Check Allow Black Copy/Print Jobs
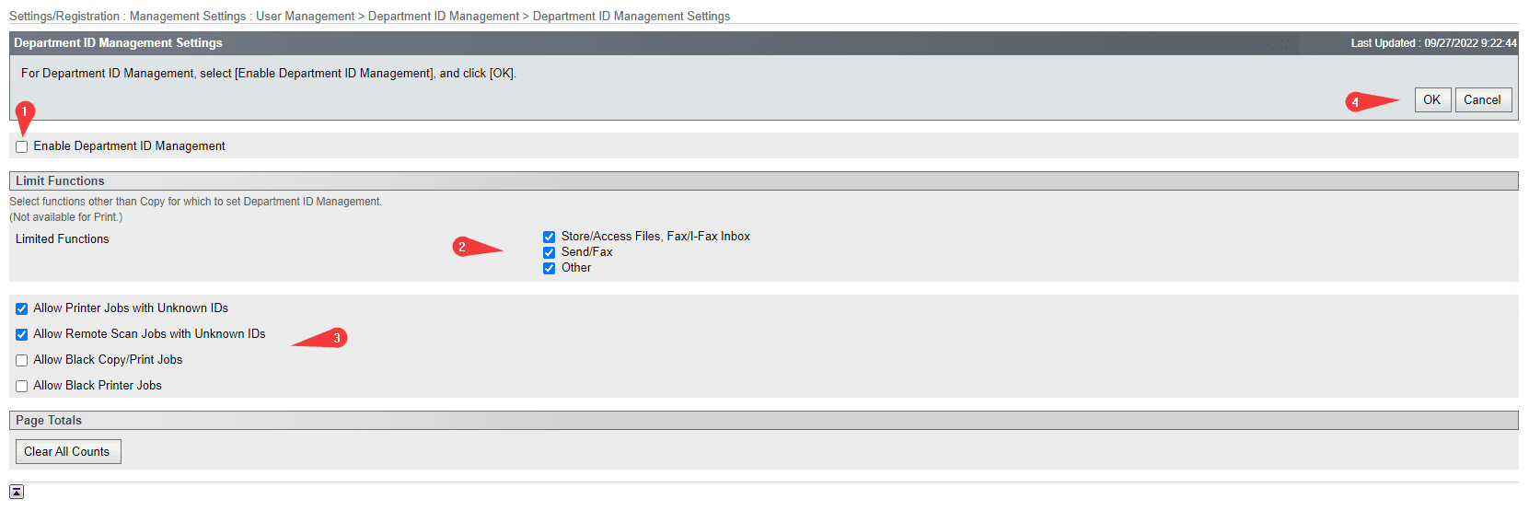 [x=22, y=361]
